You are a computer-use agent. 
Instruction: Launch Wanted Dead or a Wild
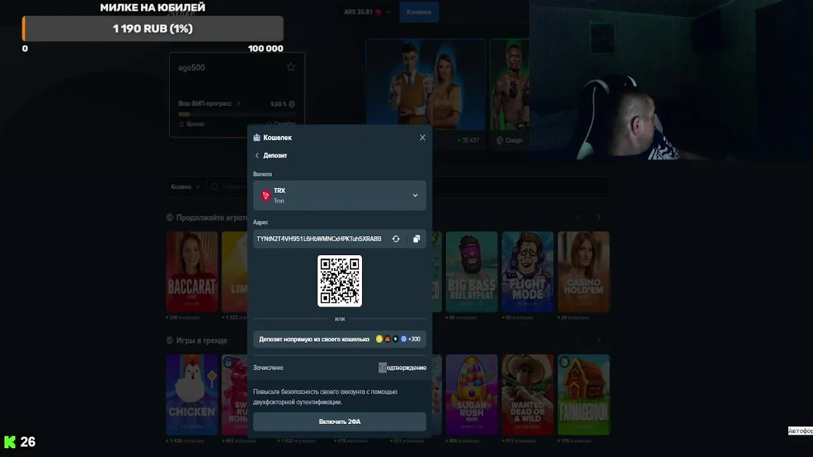[527, 395]
